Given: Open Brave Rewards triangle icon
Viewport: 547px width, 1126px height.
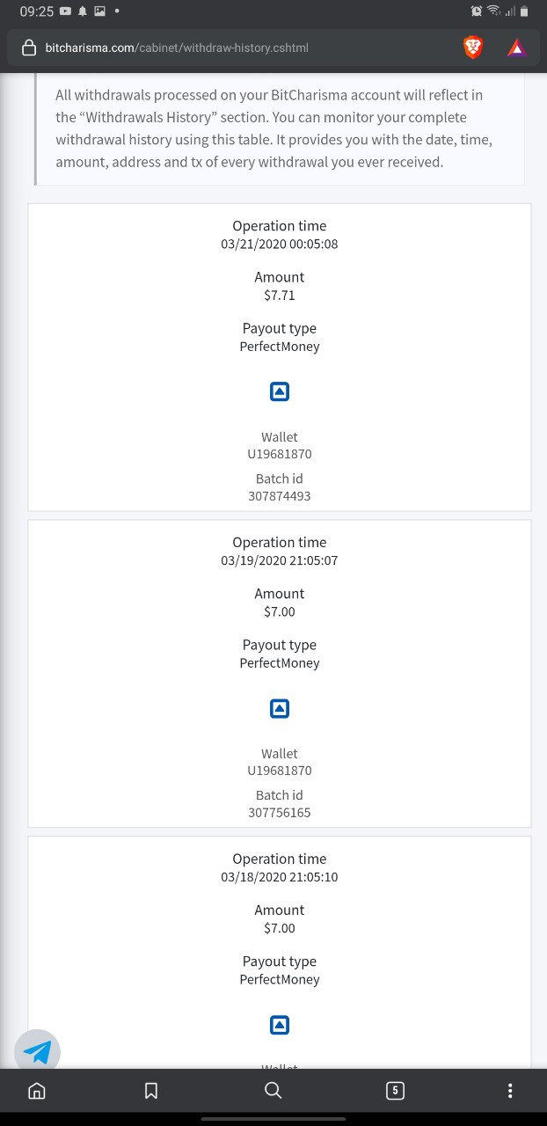Looking at the screenshot, I should click(x=517, y=48).
